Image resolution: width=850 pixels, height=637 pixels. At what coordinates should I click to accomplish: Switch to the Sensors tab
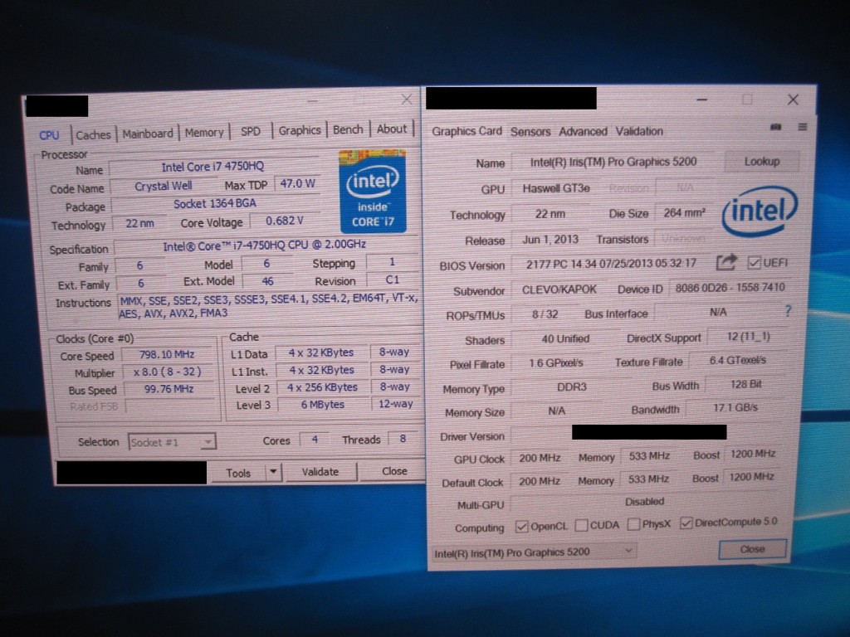530,132
